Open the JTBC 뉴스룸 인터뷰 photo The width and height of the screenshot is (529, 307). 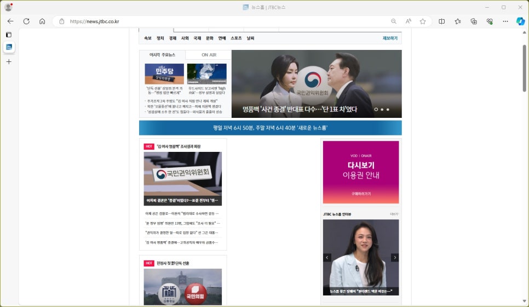coord(361,257)
